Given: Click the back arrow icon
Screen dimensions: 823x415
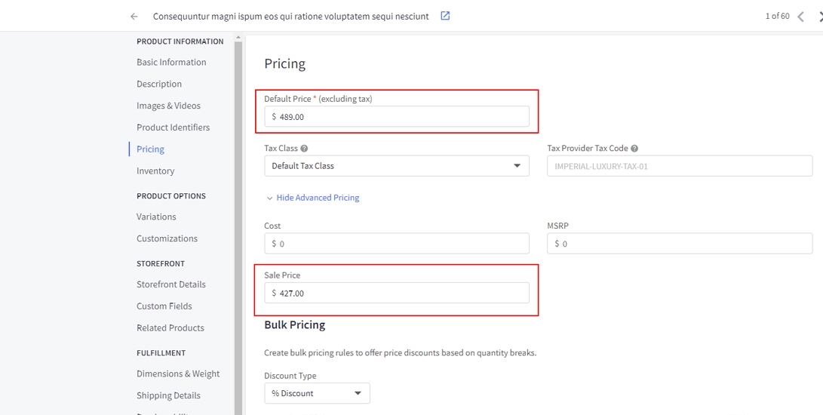Looking at the screenshot, I should [134, 16].
